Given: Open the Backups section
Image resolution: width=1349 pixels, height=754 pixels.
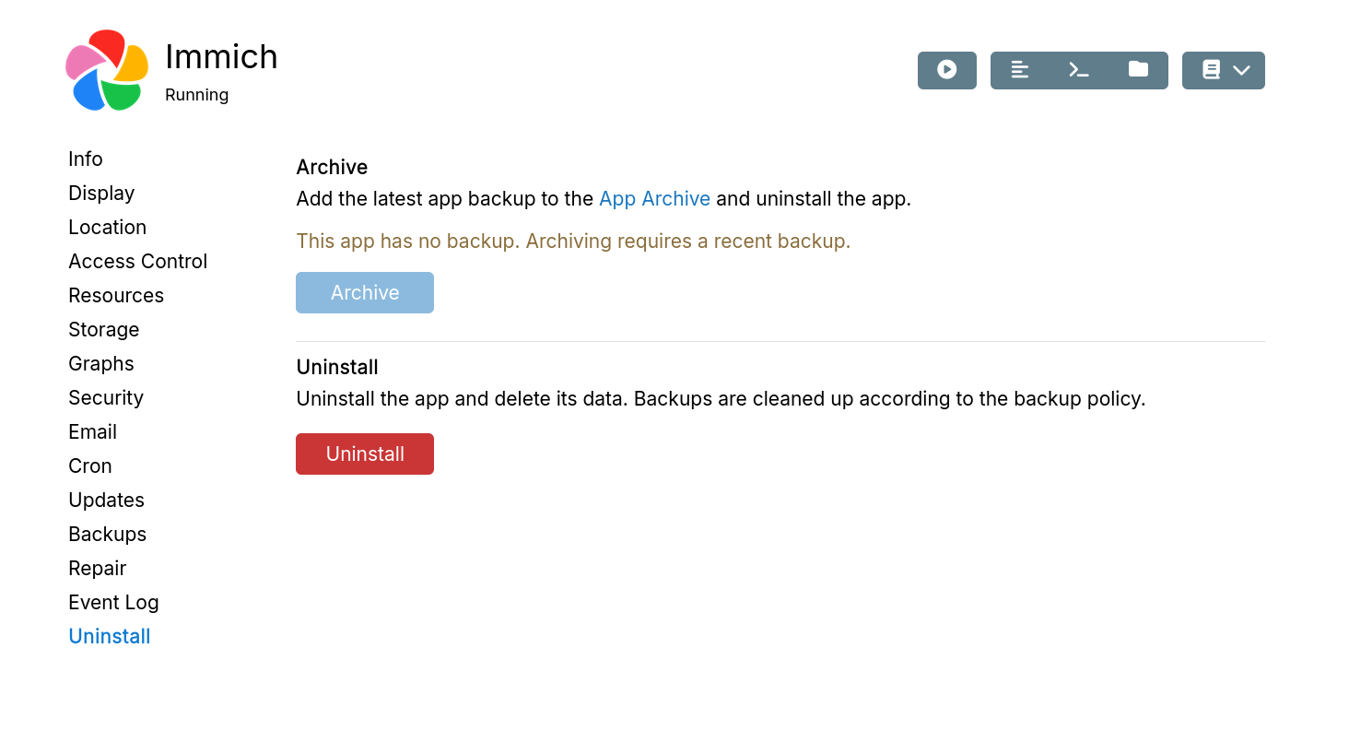Looking at the screenshot, I should (107, 534).
